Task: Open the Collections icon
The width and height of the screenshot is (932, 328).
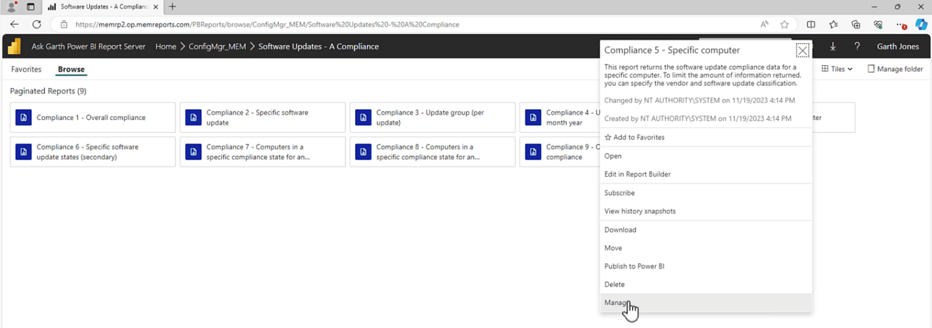Action: [856, 24]
